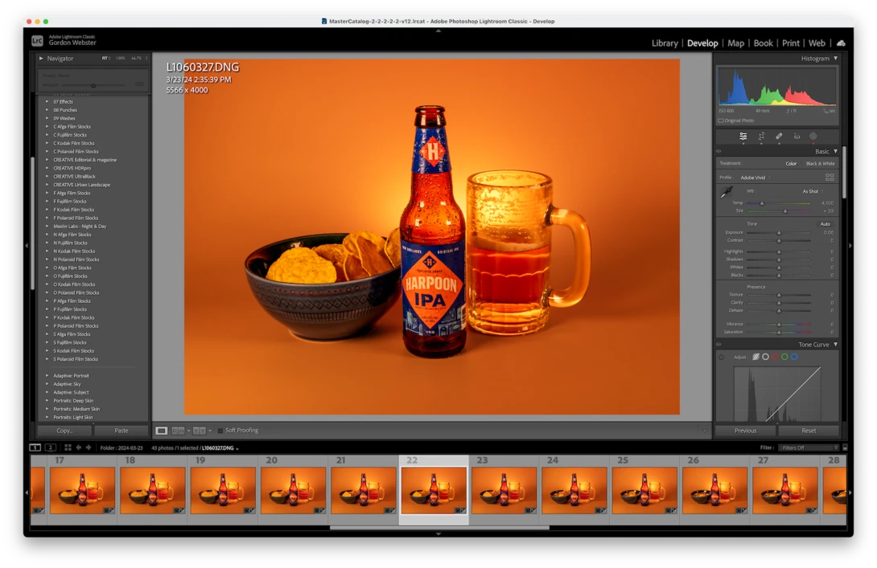Click the Loupe view icon in toolbar
This screenshot has width=877, height=568.
pyautogui.click(x=162, y=431)
